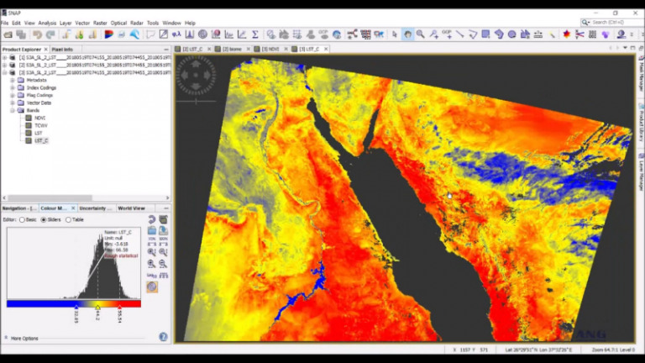Image resolution: width=645 pixels, height=363 pixels.
Task: Click the Import colour palette folder icon
Action: (152, 230)
